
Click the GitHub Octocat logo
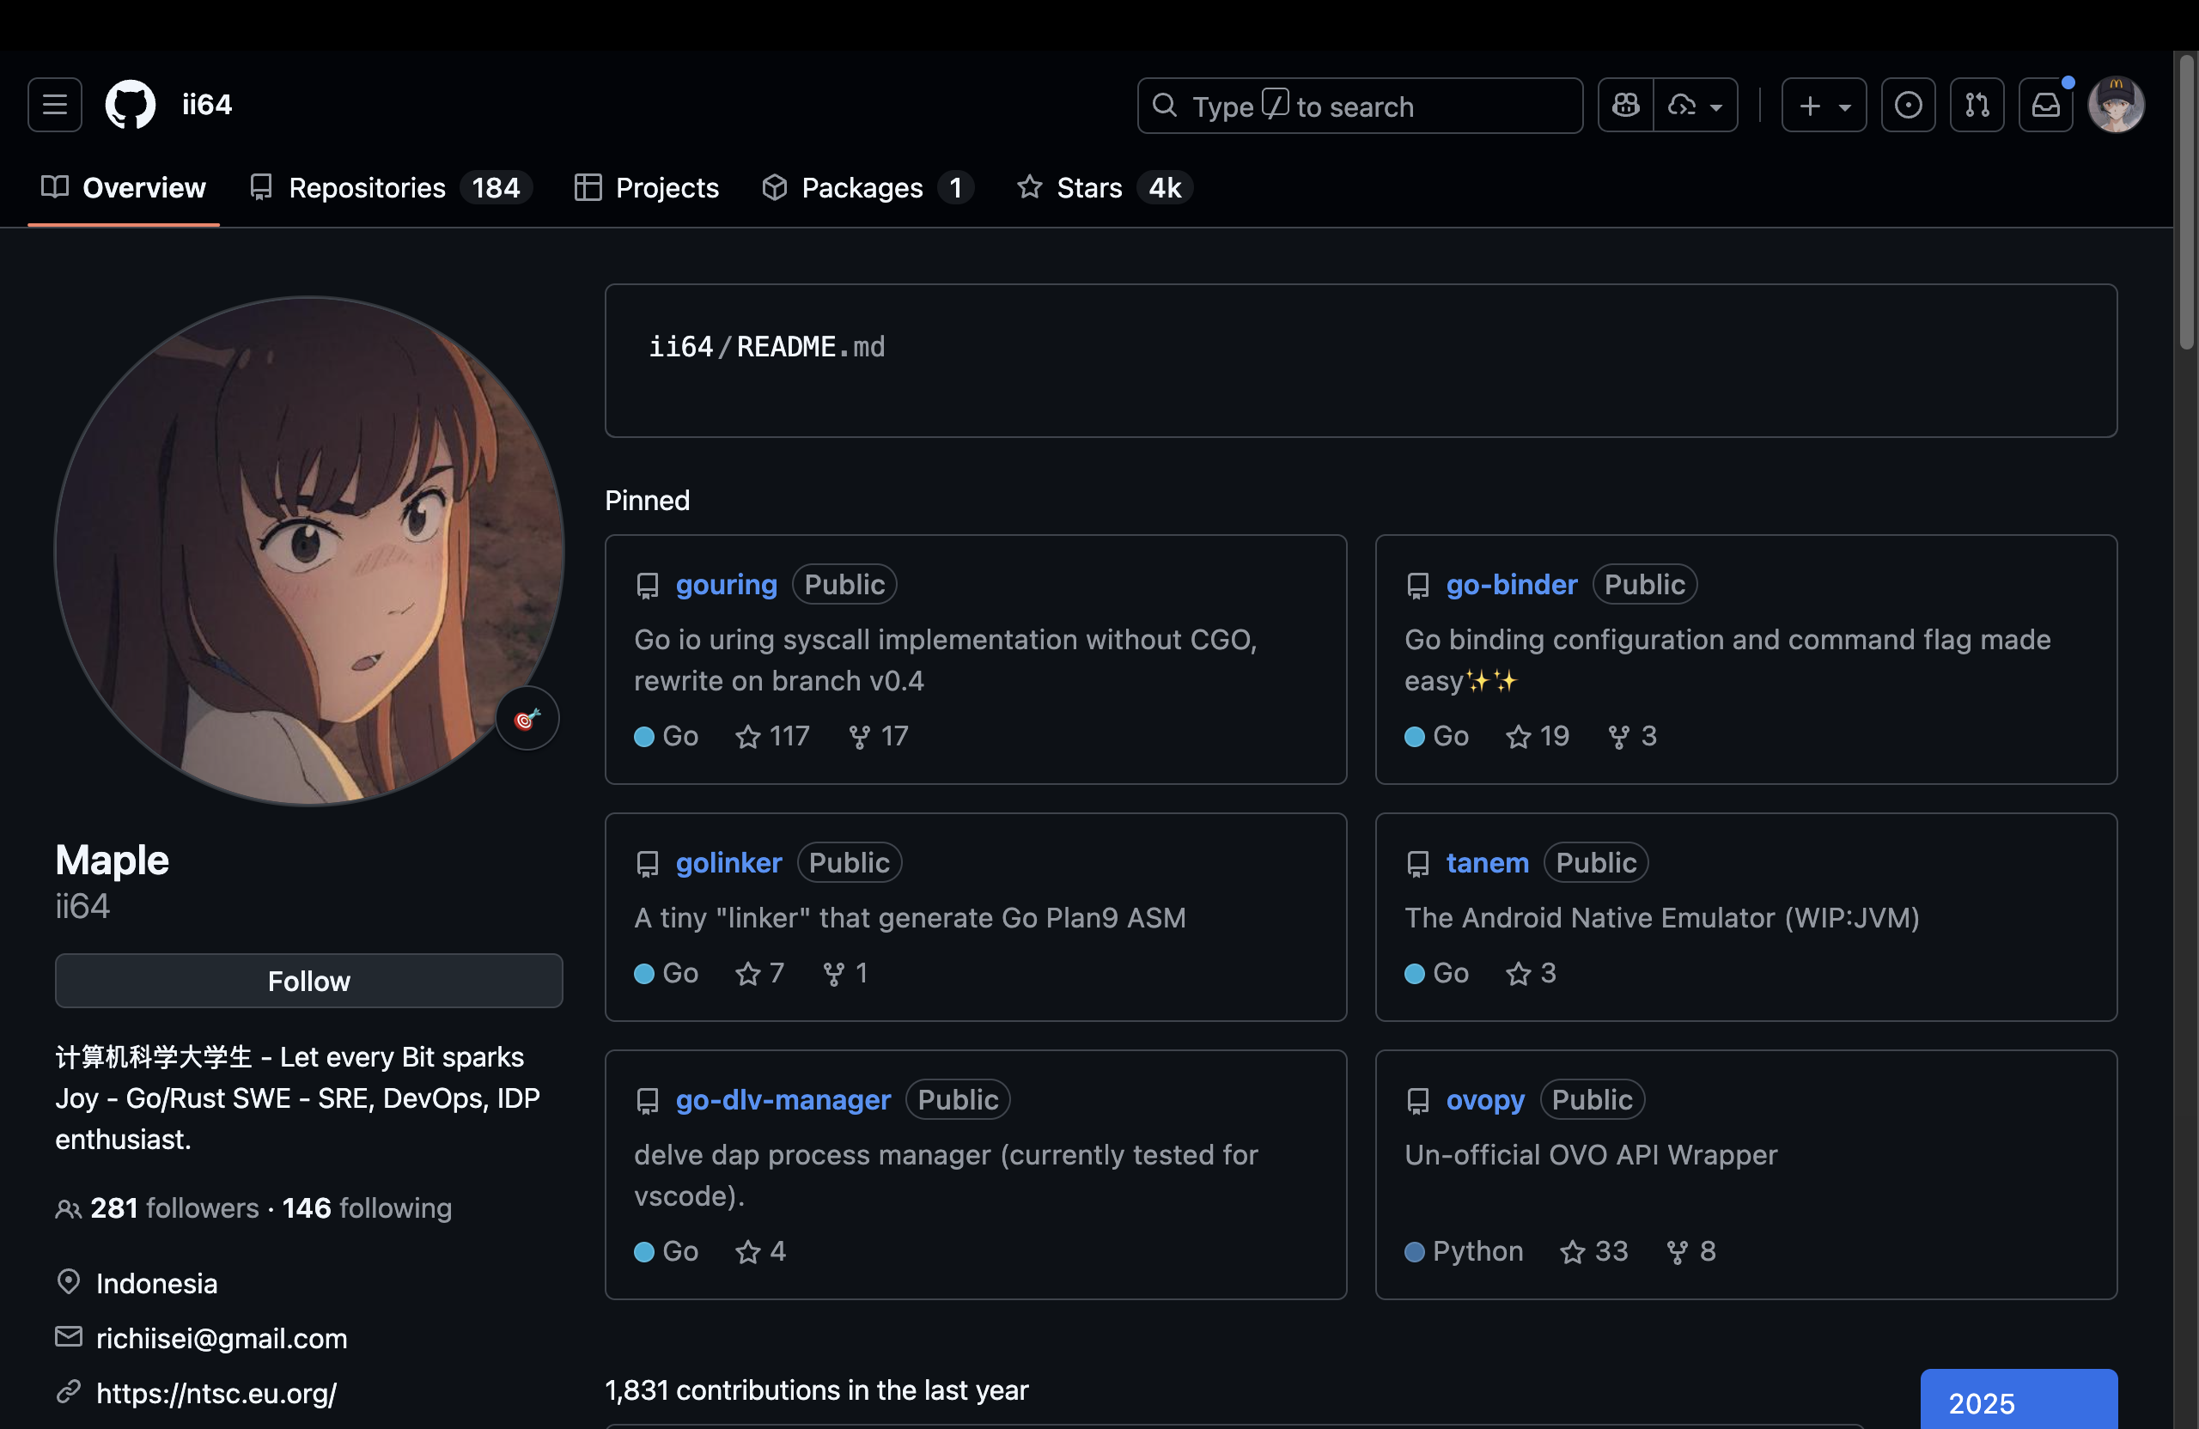click(131, 106)
